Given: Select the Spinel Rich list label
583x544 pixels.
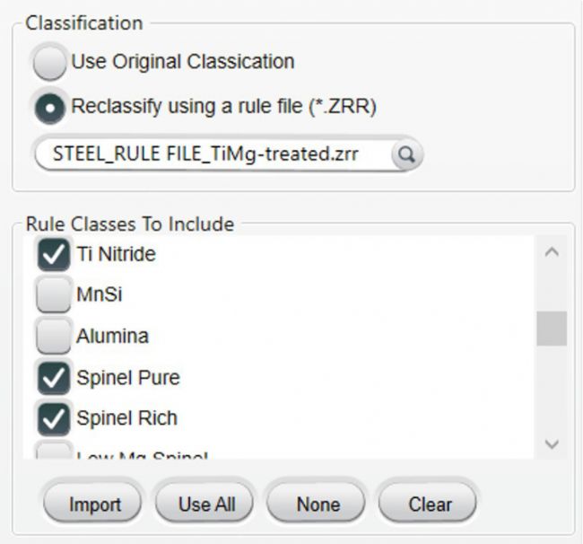Looking at the screenshot, I should 126,418.
